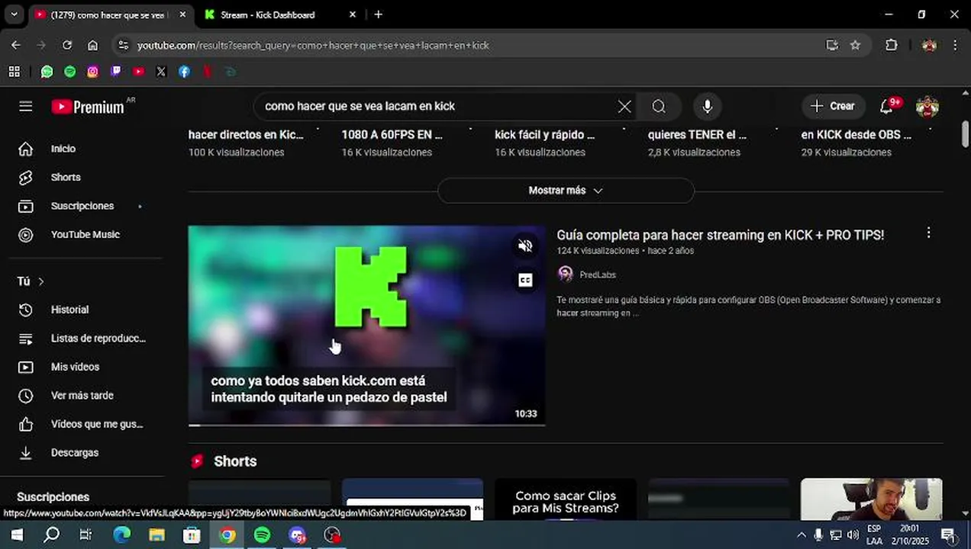The image size is (971, 549).
Task: Open the WhatsApp bookmark
Action: click(47, 72)
